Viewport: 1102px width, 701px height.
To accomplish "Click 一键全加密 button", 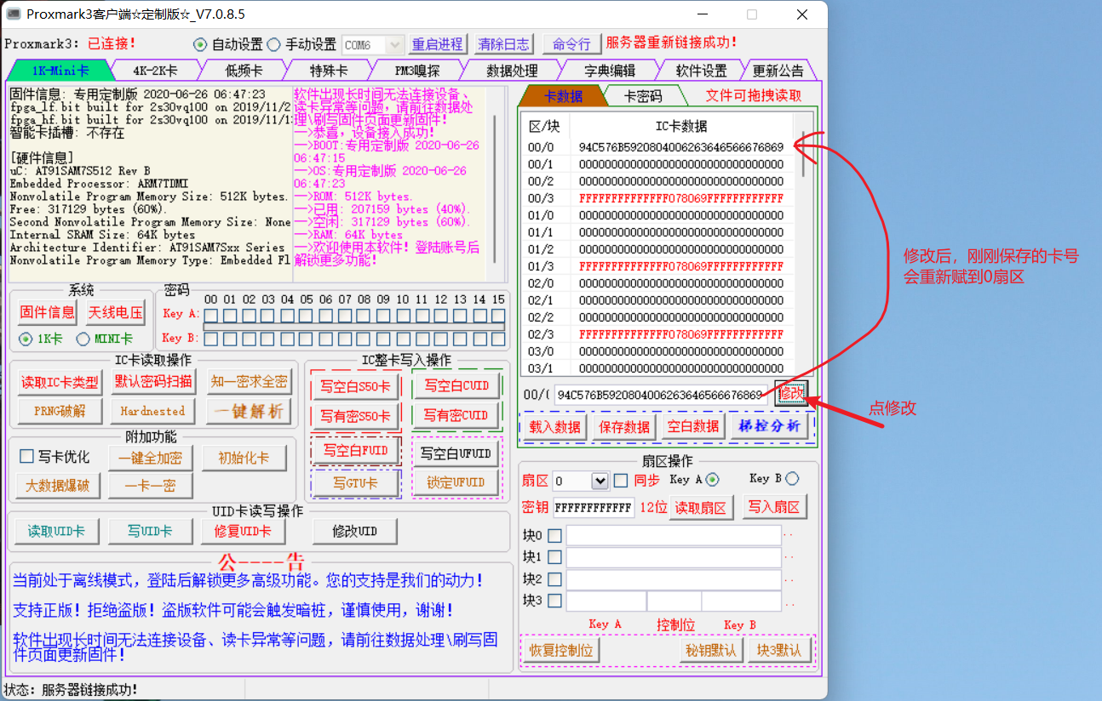I will (150, 458).
